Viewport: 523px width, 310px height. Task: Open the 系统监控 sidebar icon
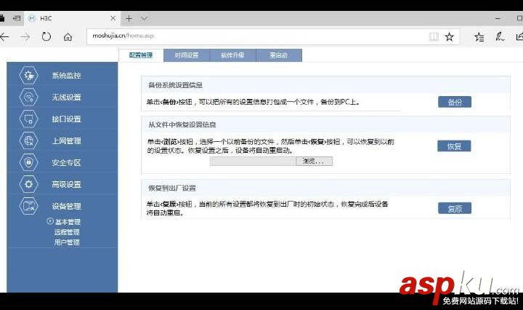click(x=28, y=76)
